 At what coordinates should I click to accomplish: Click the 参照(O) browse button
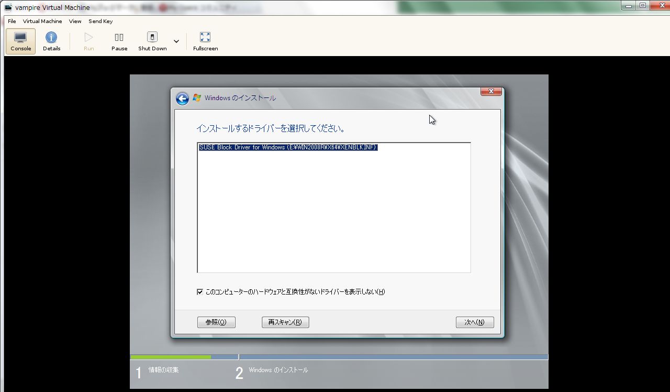point(216,322)
